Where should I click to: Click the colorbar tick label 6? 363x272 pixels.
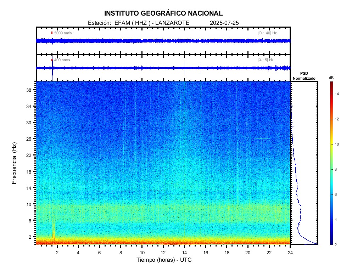336,194
